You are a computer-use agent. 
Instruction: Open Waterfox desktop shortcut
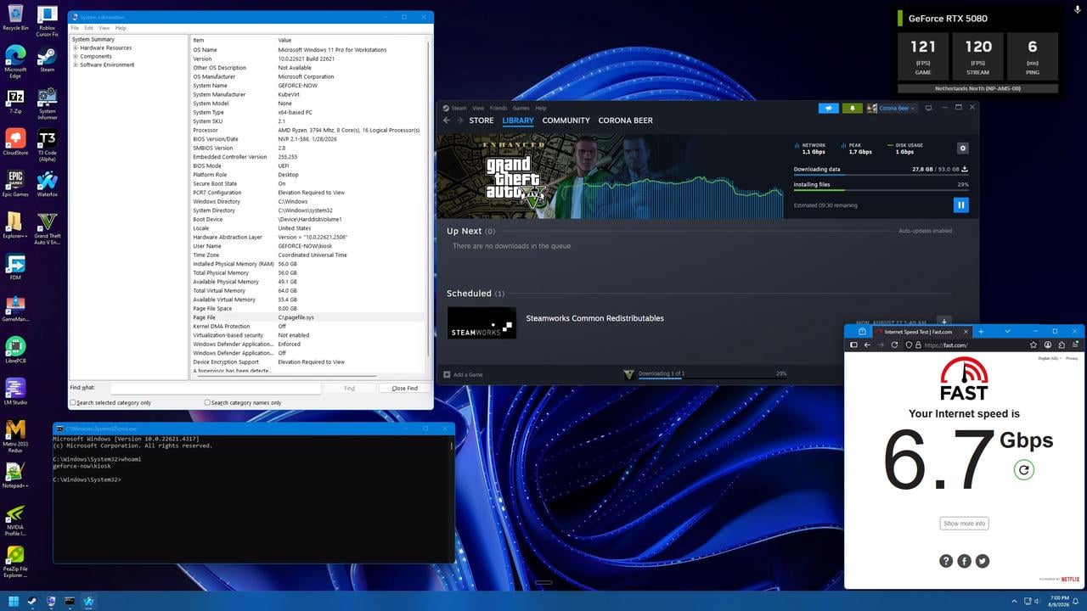point(48,184)
